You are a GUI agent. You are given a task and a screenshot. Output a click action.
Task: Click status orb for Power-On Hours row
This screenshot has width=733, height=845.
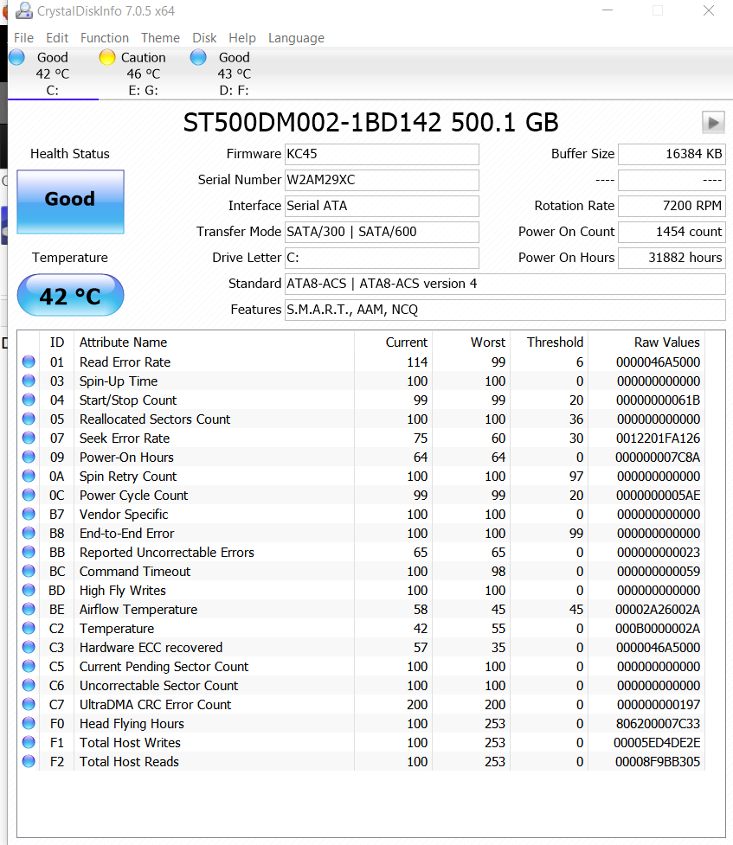pyautogui.click(x=29, y=457)
